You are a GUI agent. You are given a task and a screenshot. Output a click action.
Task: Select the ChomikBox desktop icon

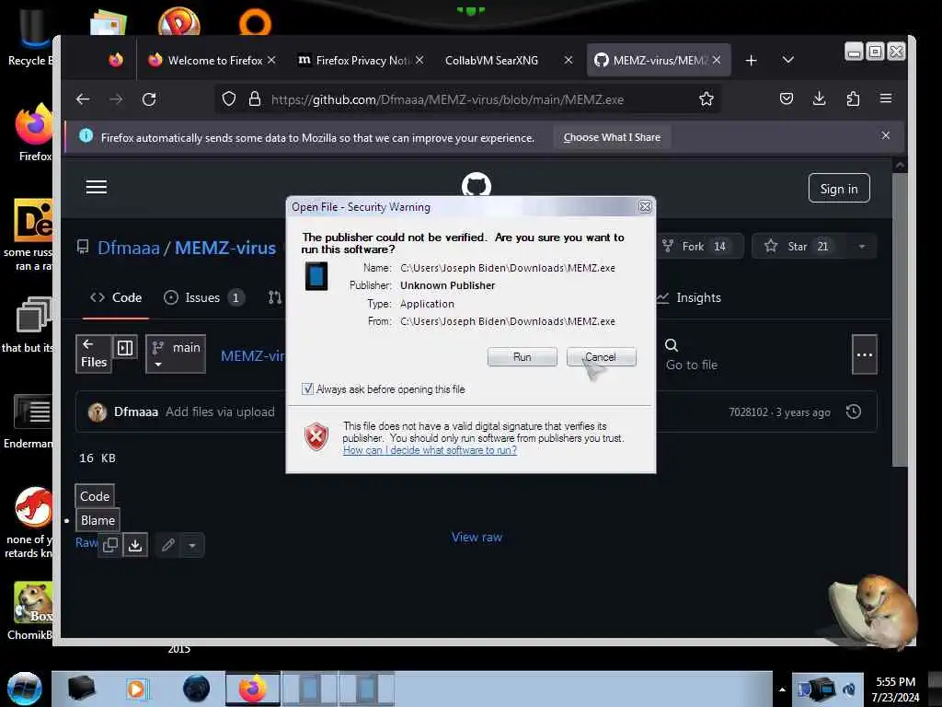[x=31, y=611]
